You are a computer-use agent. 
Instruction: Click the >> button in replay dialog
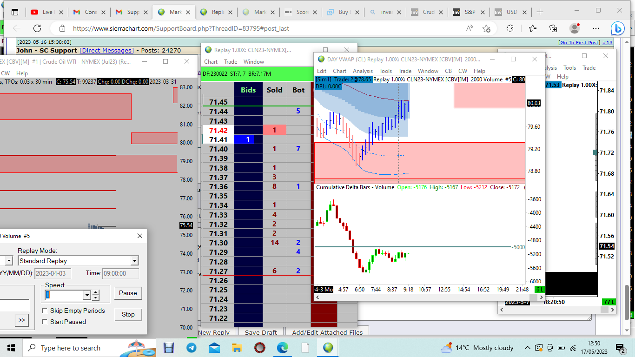[21, 320]
